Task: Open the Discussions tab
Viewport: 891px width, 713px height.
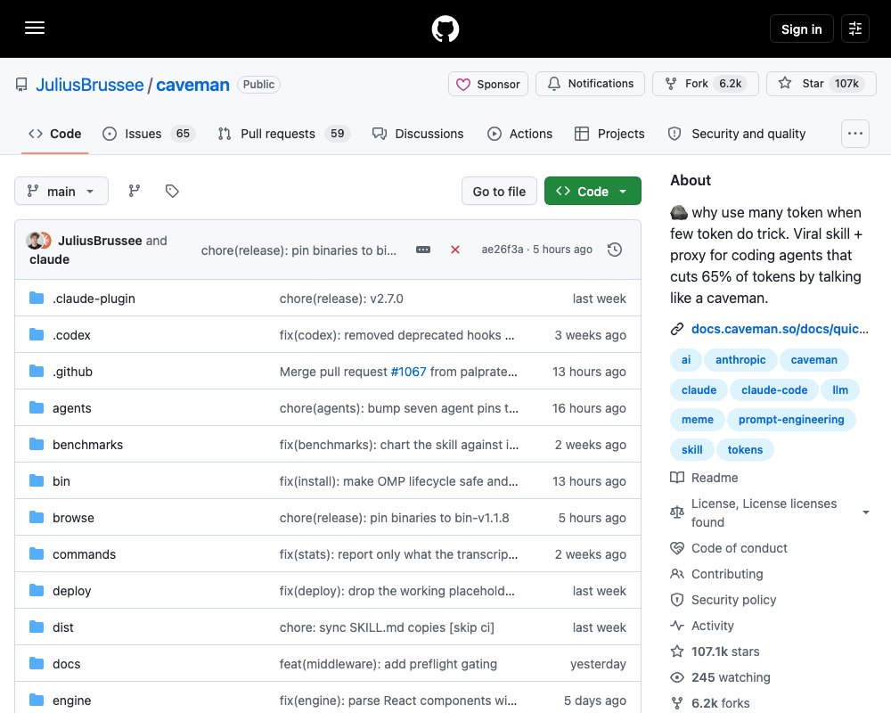Action: coord(418,134)
